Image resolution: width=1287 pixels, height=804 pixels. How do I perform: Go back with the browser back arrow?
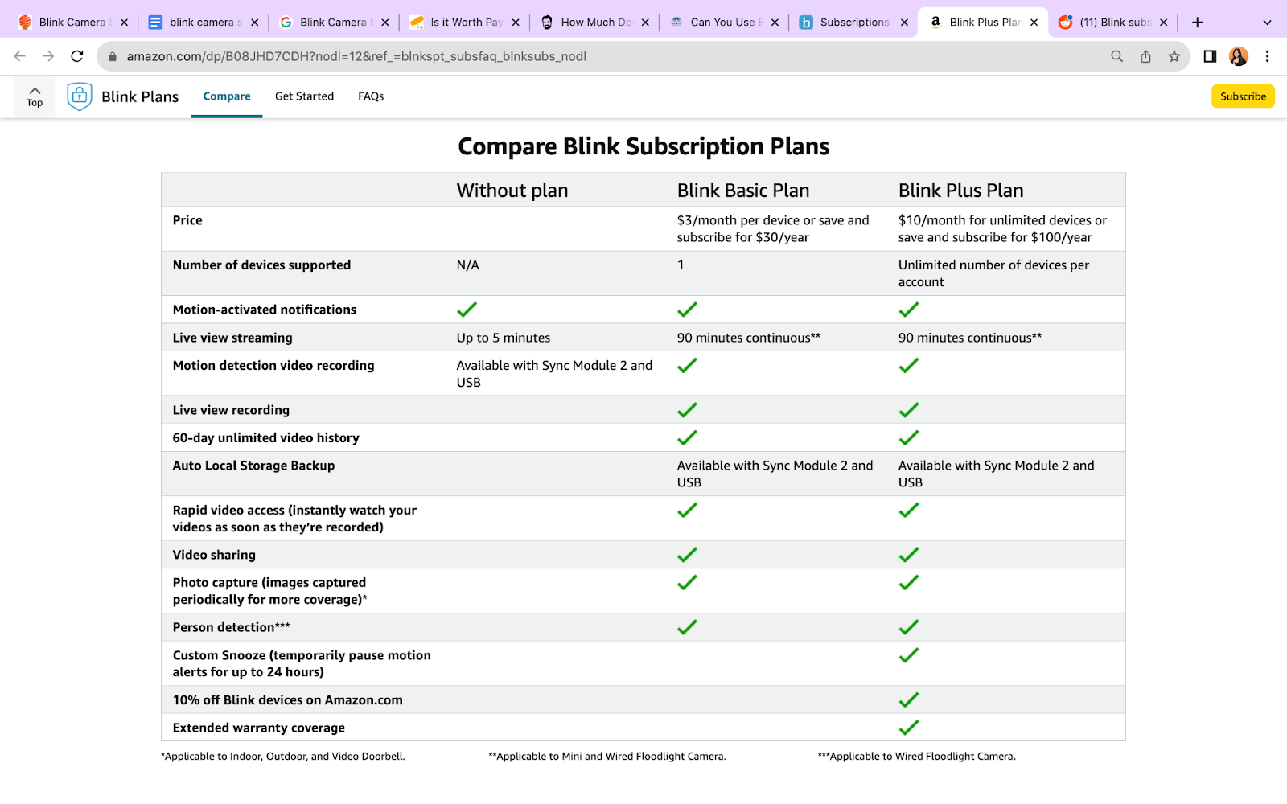click(x=20, y=56)
